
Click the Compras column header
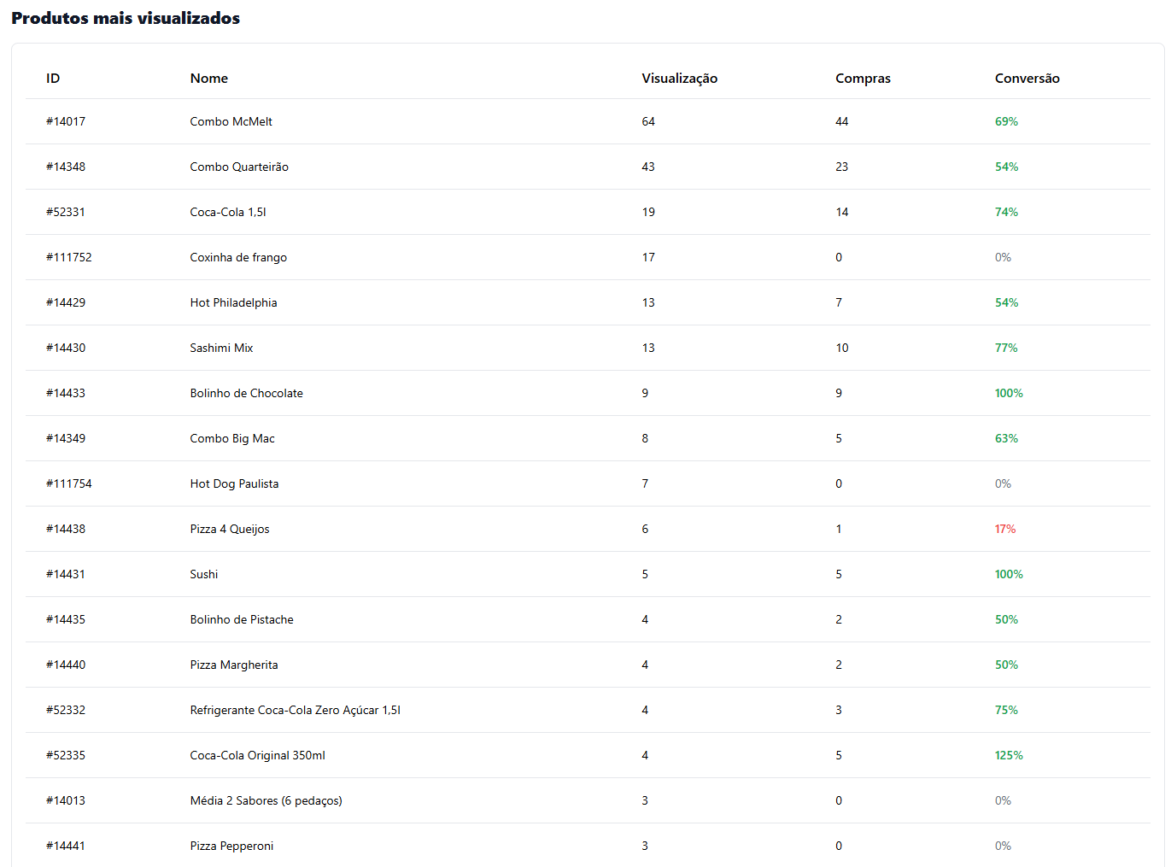[x=863, y=78]
